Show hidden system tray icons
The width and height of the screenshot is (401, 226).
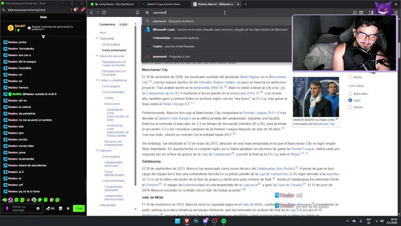point(347,221)
